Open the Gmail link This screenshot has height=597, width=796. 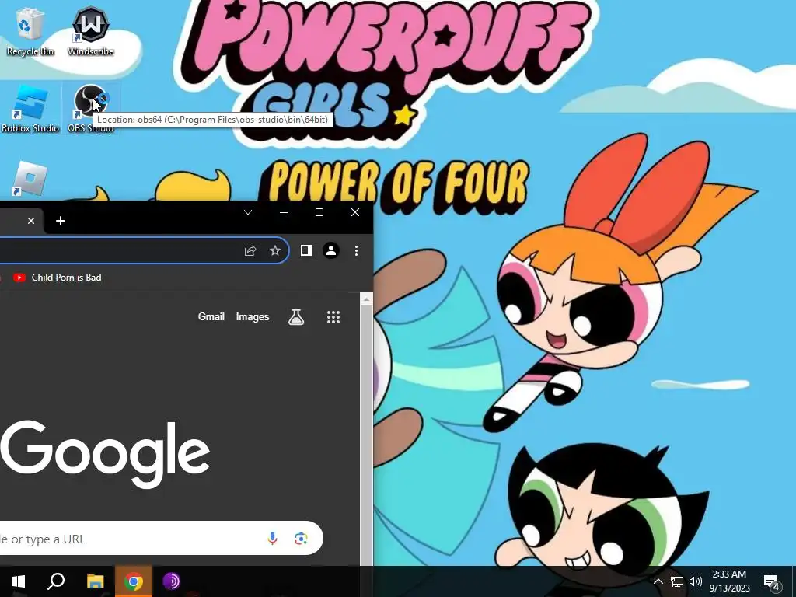click(211, 317)
